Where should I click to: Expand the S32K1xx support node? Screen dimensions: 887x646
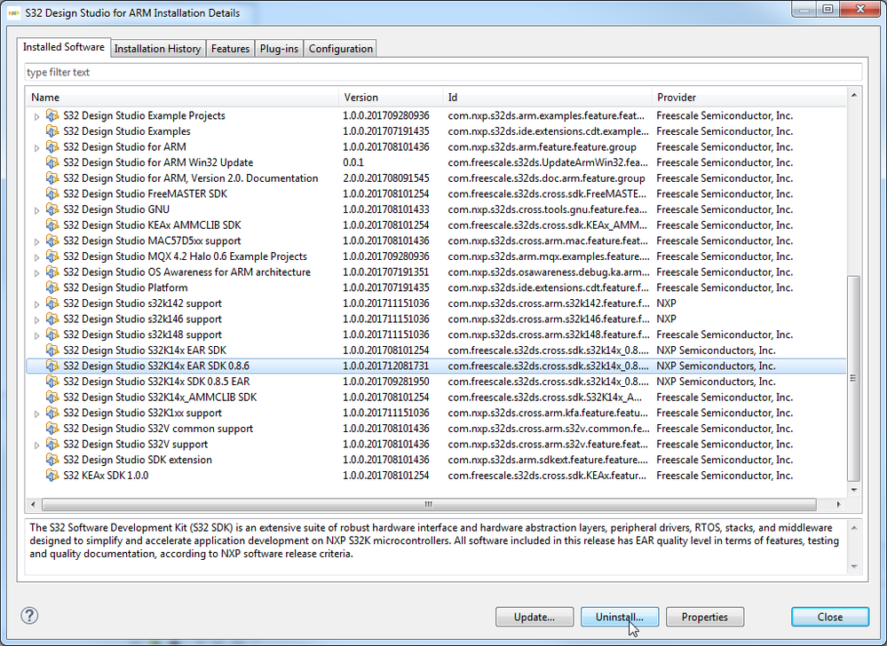click(36, 414)
